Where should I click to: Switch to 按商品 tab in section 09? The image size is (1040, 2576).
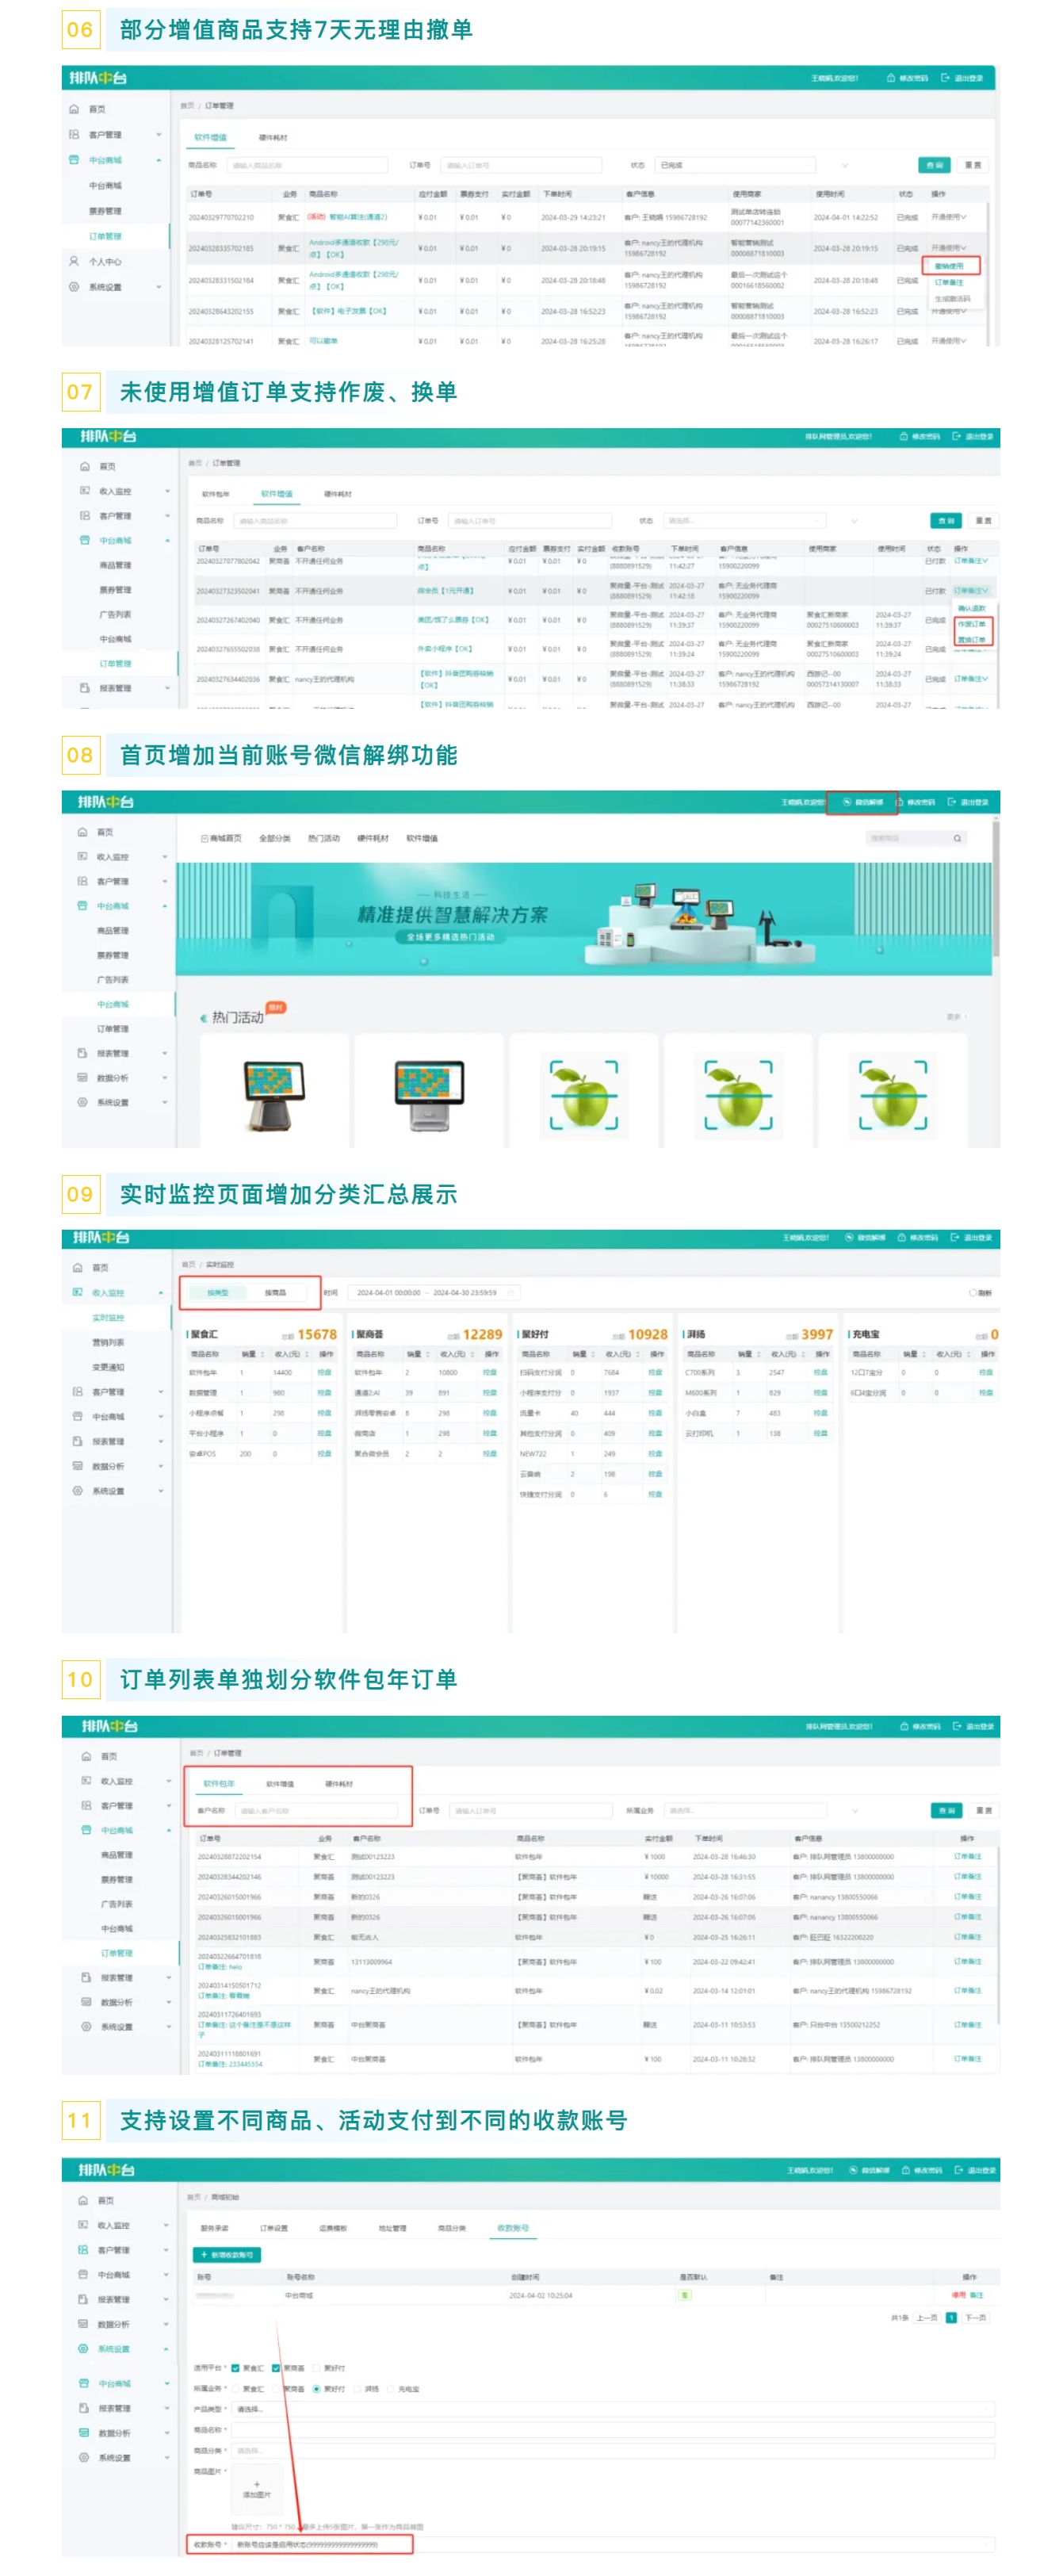275,1293
